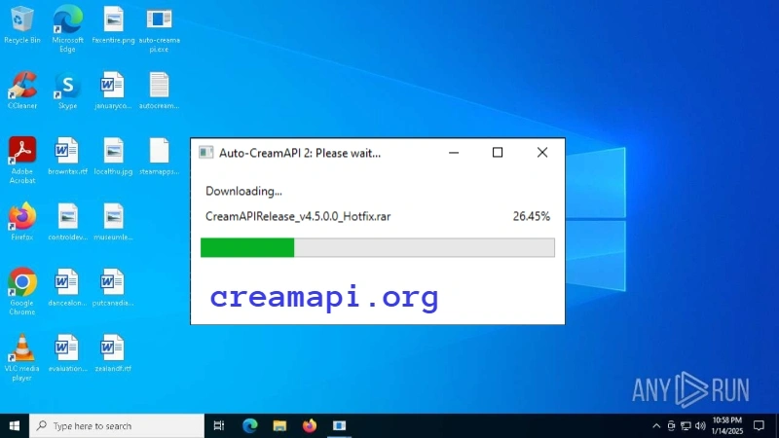The height and width of the screenshot is (438, 779).
Task: Open Microsoft Edge desktop shortcut
Action: [67, 28]
